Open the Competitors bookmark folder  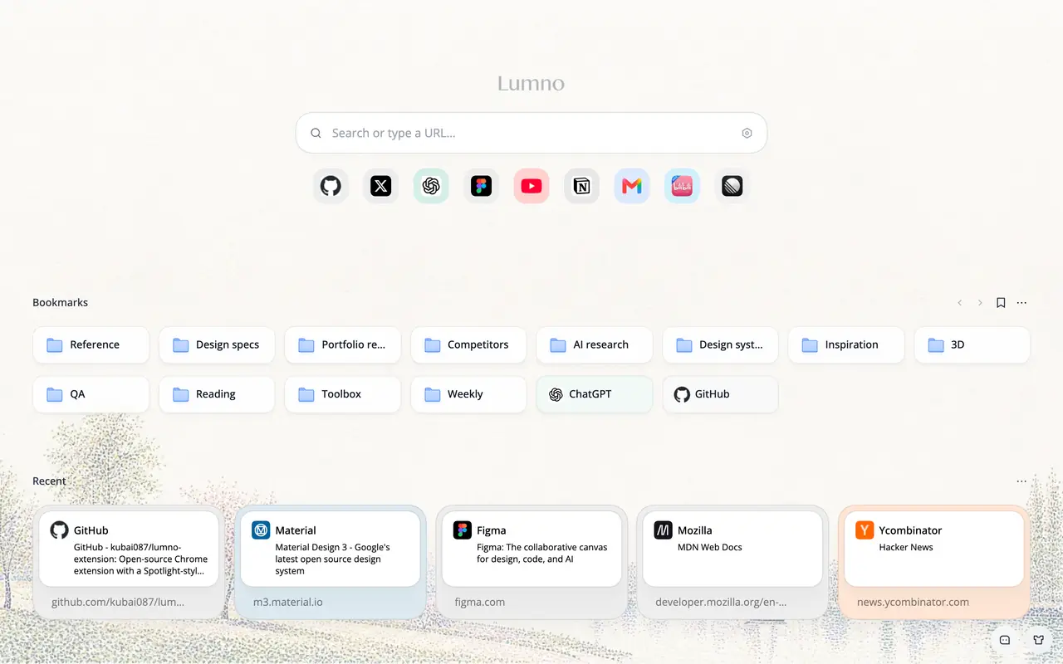pyautogui.click(x=468, y=344)
